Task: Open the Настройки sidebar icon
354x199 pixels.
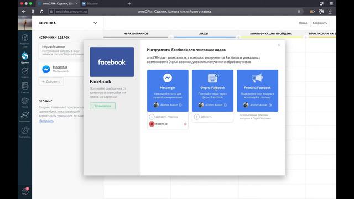Action: coord(25,130)
